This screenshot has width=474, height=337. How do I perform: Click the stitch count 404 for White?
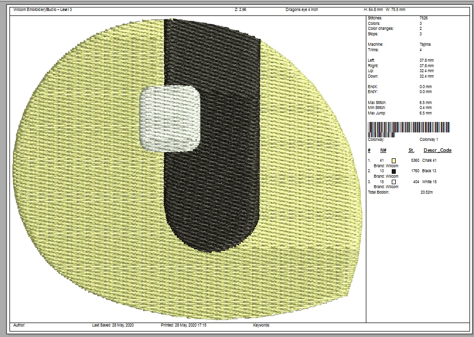tap(416, 182)
